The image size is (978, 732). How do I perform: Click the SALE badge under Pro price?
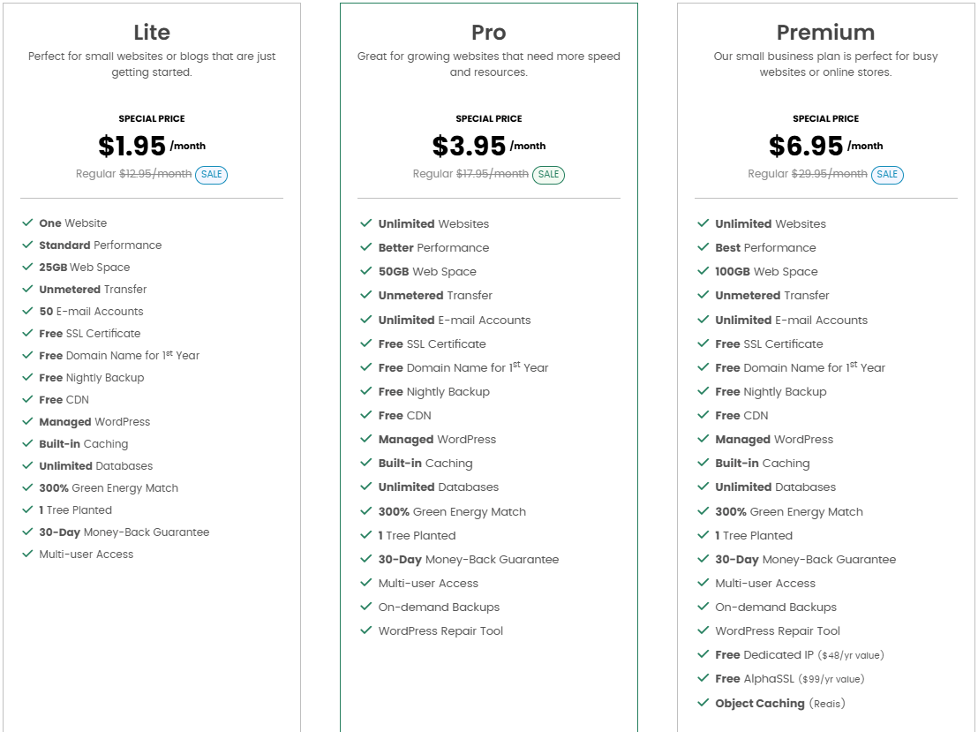pos(548,175)
